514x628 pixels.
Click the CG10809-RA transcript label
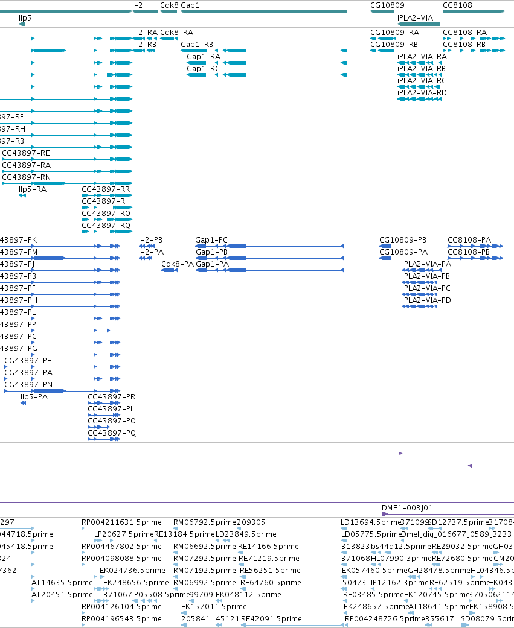[x=394, y=33]
